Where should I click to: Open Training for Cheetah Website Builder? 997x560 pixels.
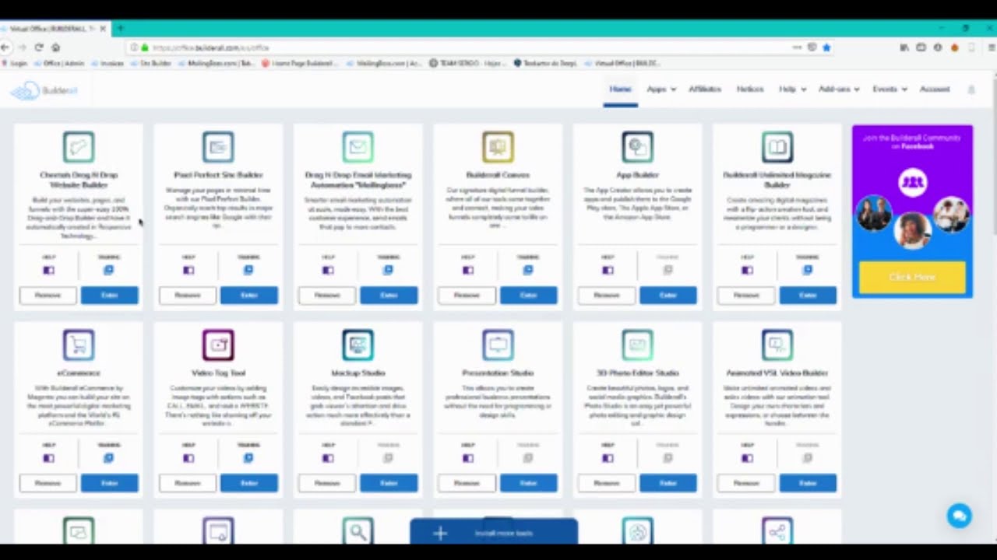point(108,270)
